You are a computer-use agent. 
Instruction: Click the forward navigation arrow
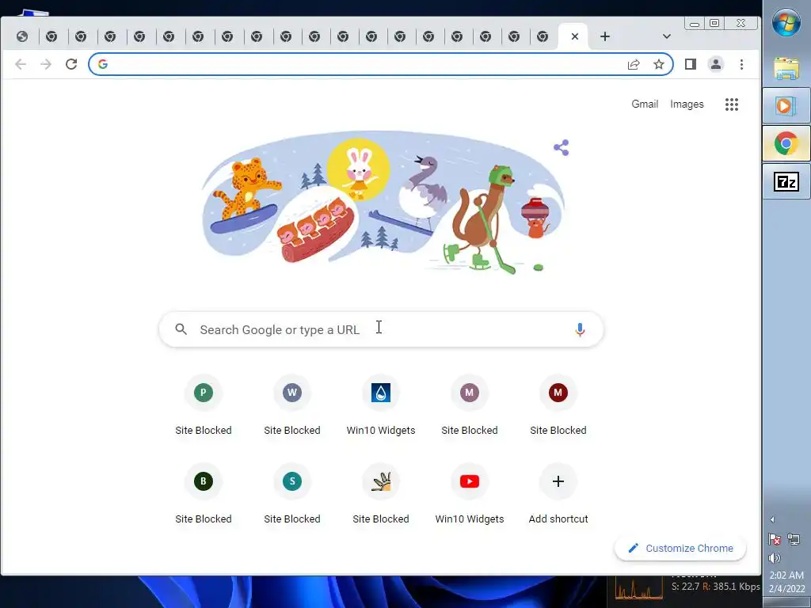45,64
